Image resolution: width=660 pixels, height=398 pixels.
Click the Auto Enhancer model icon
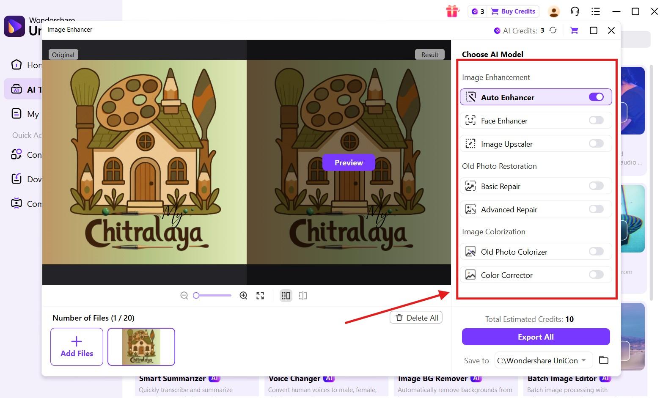point(470,97)
